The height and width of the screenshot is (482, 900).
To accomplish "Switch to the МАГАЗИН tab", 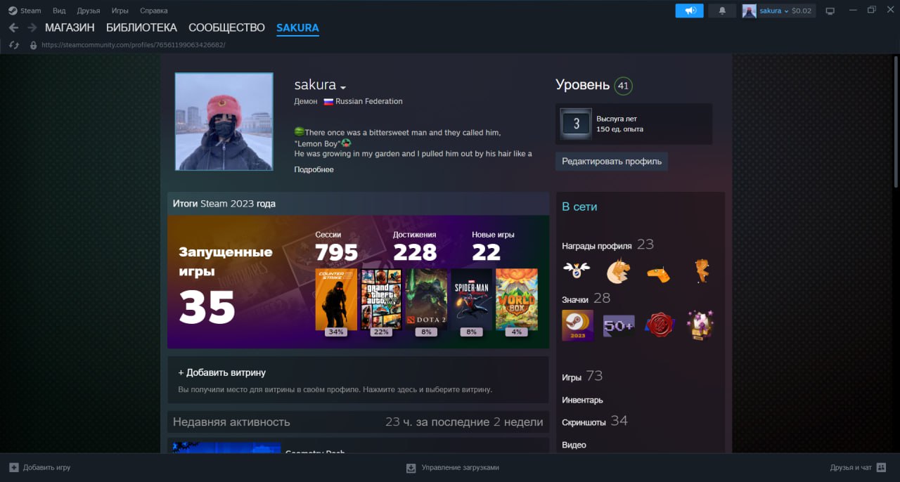I will [70, 28].
